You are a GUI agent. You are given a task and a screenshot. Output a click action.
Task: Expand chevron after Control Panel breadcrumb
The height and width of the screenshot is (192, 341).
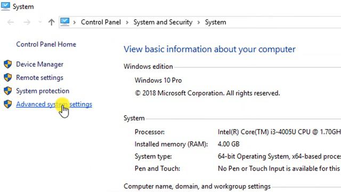pos(127,22)
